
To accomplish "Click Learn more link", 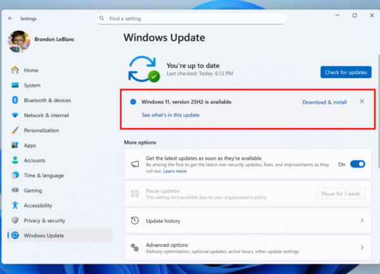I will [x=175, y=171].
